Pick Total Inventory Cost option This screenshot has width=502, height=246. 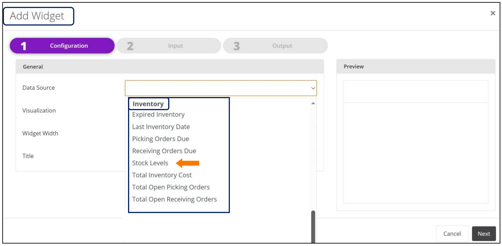click(162, 175)
